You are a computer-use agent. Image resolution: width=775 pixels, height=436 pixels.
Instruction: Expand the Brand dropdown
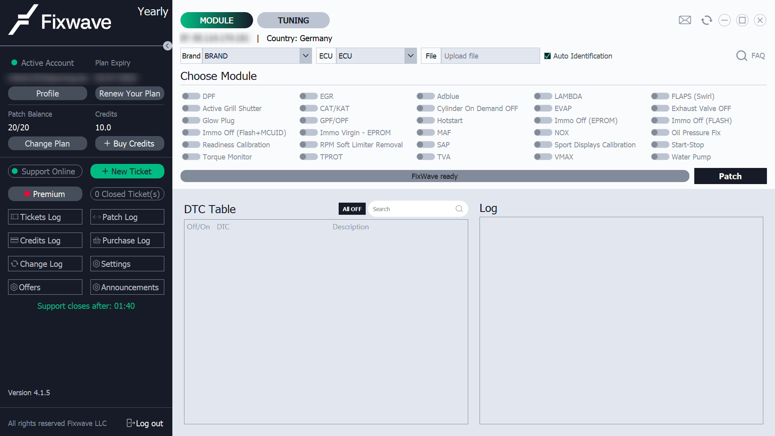click(306, 56)
